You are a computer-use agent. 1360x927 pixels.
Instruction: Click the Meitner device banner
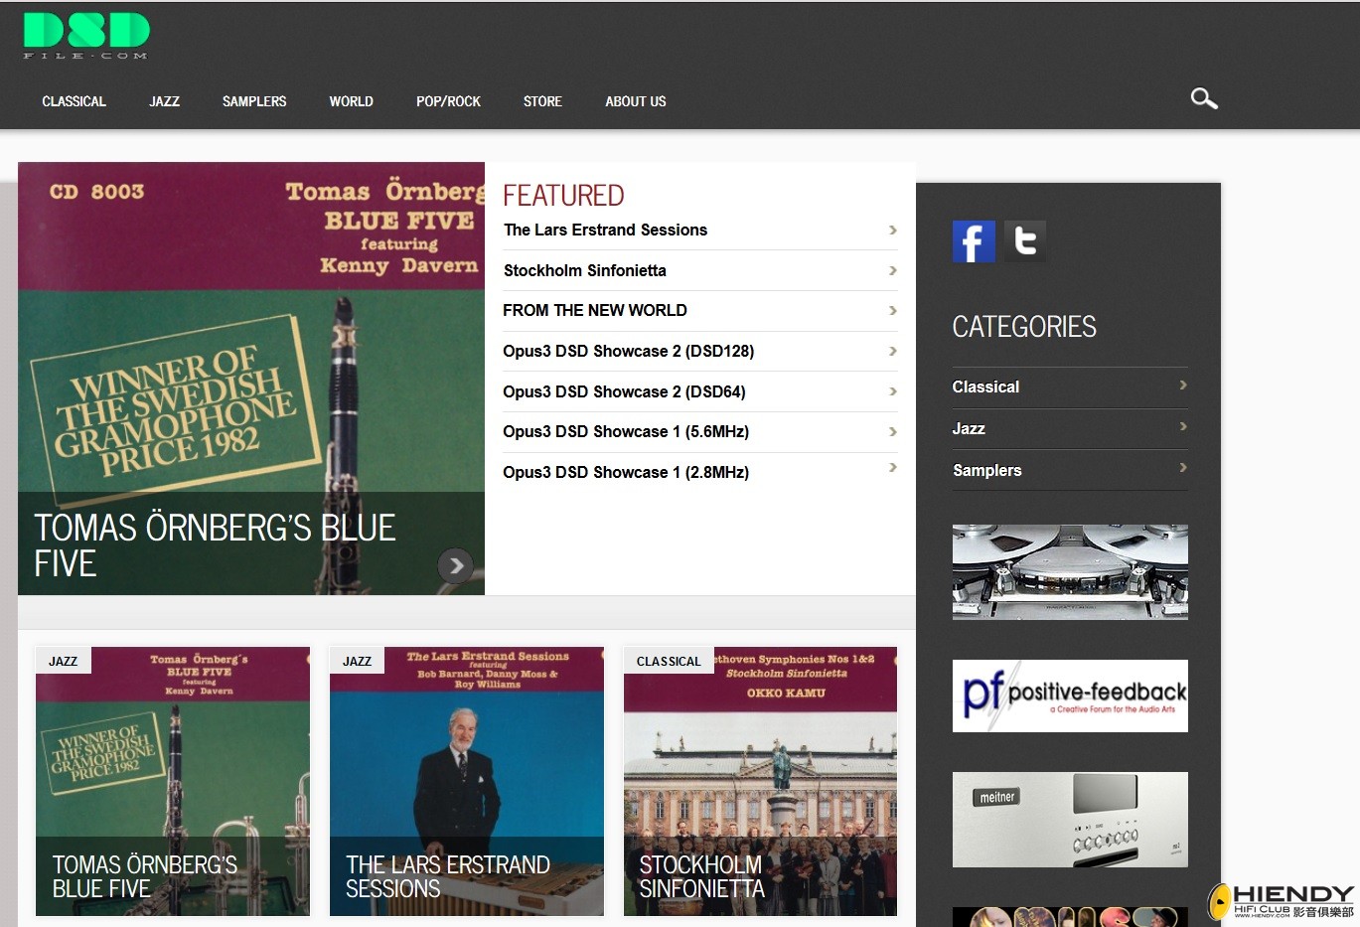pyautogui.click(x=1070, y=820)
